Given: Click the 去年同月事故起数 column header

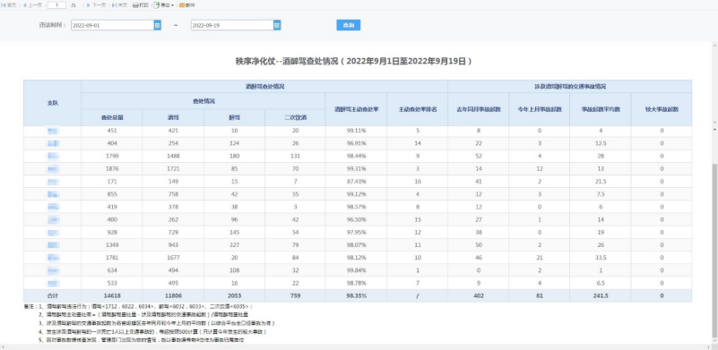Looking at the screenshot, I should click(x=478, y=109).
